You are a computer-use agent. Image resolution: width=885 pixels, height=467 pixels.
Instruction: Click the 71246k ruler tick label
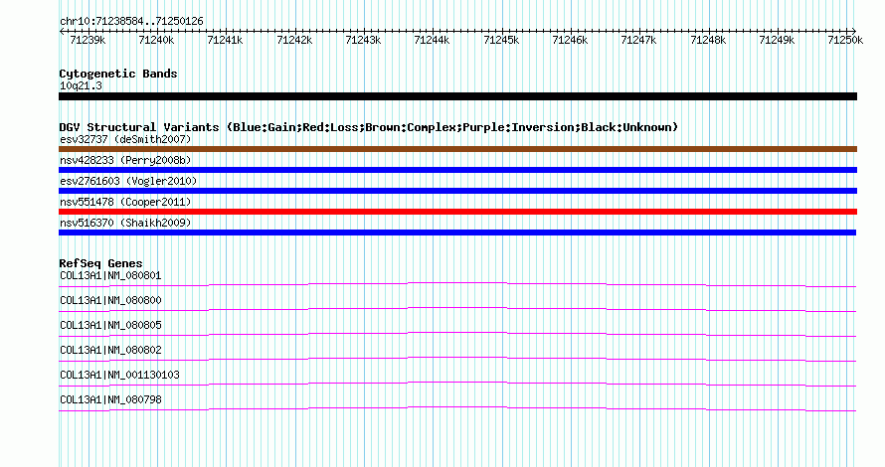[x=570, y=40]
